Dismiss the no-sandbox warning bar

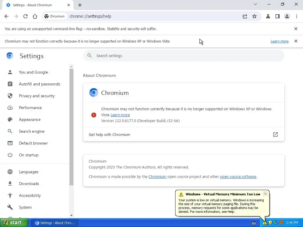[x=296, y=29]
